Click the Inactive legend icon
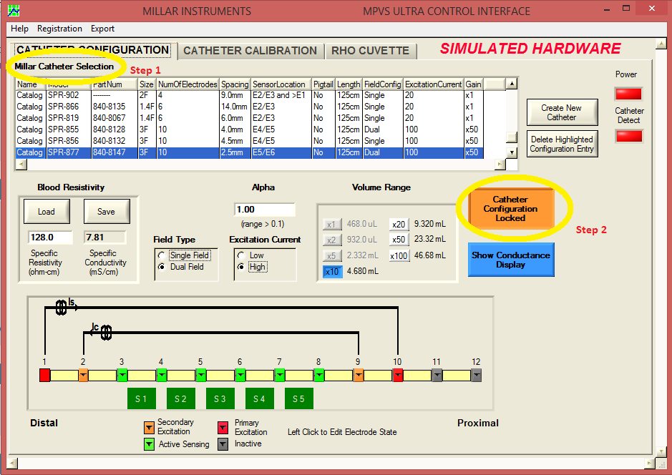The width and height of the screenshot is (672, 475). click(x=223, y=444)
